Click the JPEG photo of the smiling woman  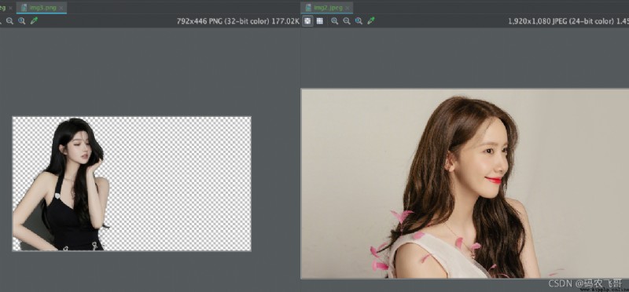pyautogui.click(x=465, y=184)
